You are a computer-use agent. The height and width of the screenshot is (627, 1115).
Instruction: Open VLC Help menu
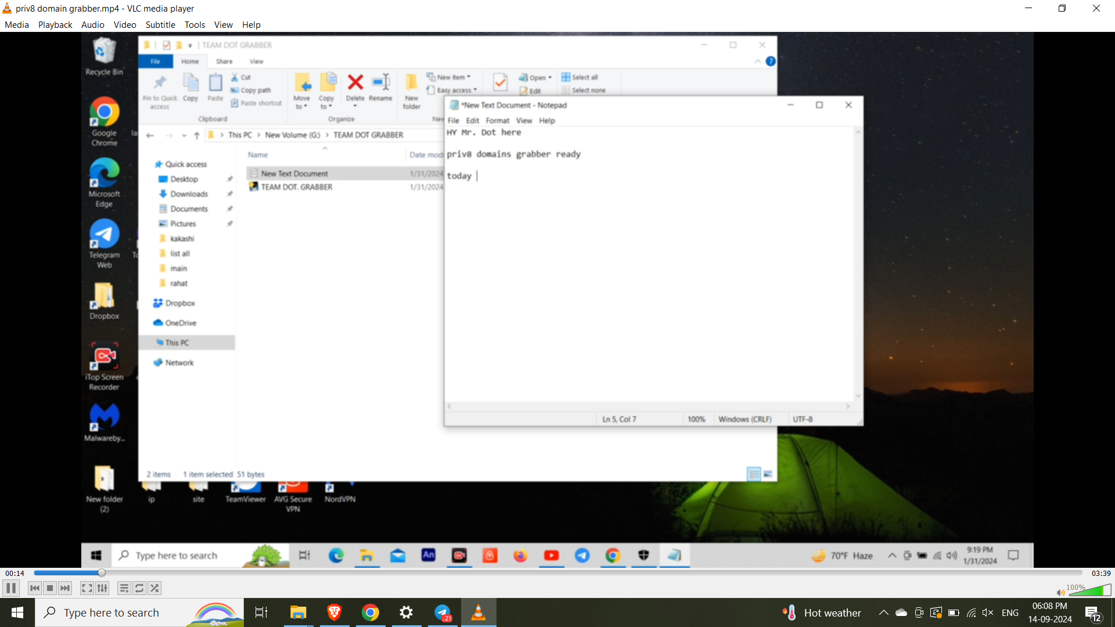tap(251, 24)
